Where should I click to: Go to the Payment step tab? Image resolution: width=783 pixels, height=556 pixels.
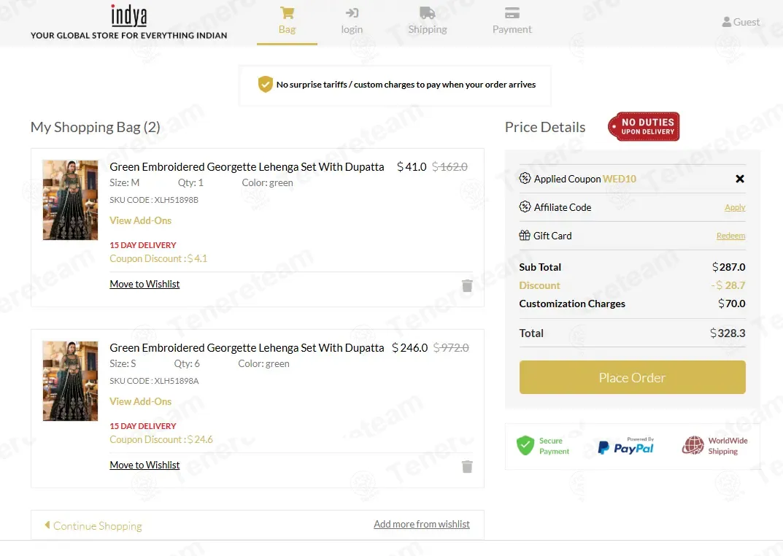512,23
